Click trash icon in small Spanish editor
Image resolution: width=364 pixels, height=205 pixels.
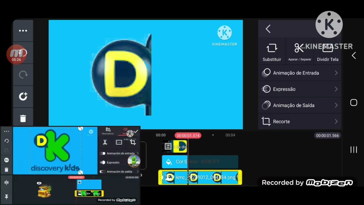[7, 170]
